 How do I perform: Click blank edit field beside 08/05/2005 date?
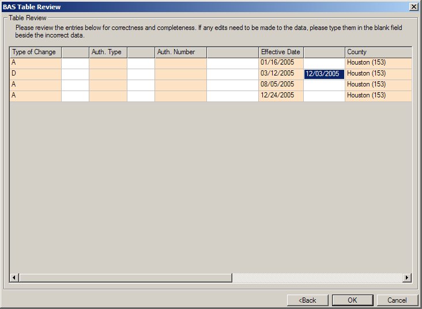pos(324,85)
